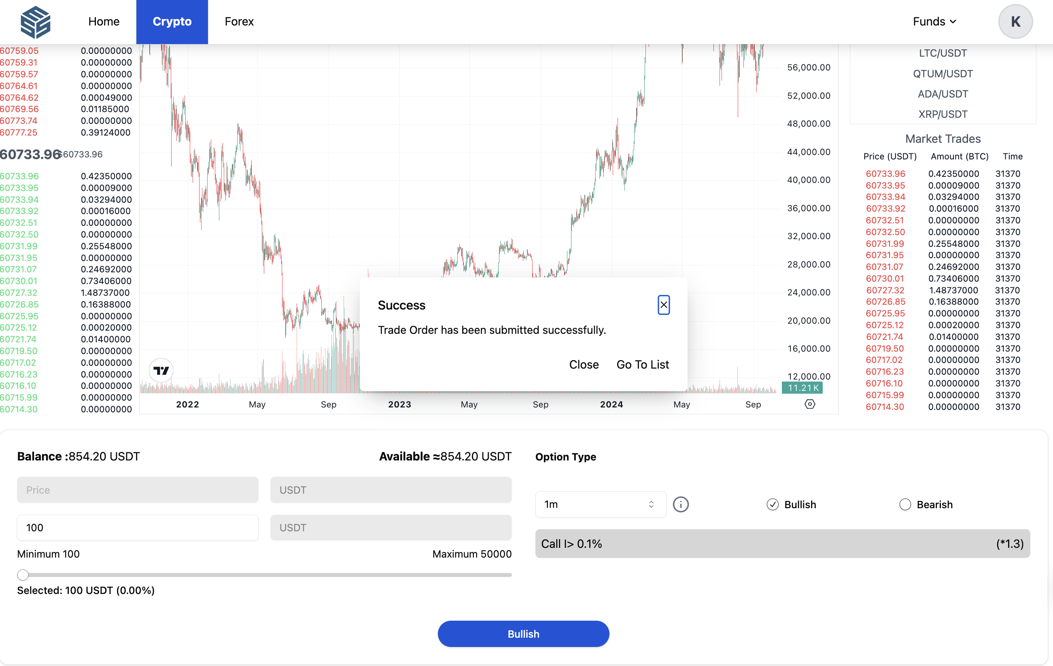Select the Bearish radio option

coord(905,504)
